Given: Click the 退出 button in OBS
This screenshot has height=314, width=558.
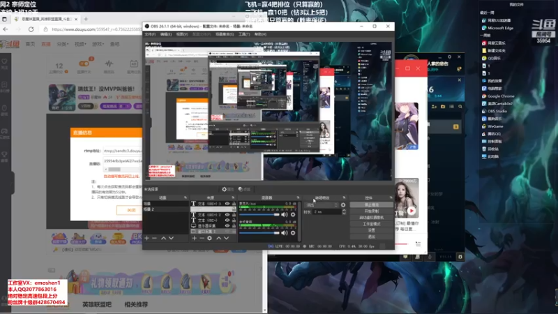Looking at the screenshot, I should (x=372, y=237).
